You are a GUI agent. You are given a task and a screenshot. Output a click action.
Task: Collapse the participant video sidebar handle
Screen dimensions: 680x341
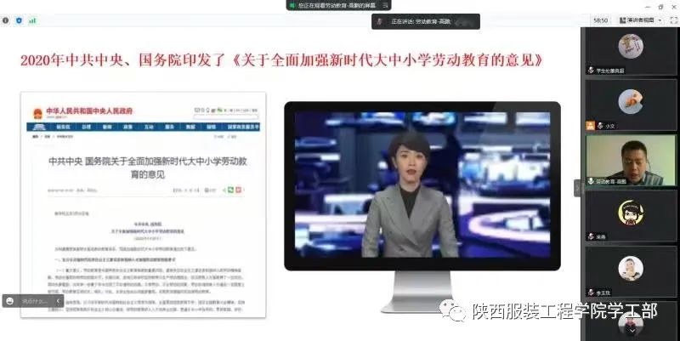[577, 186]
